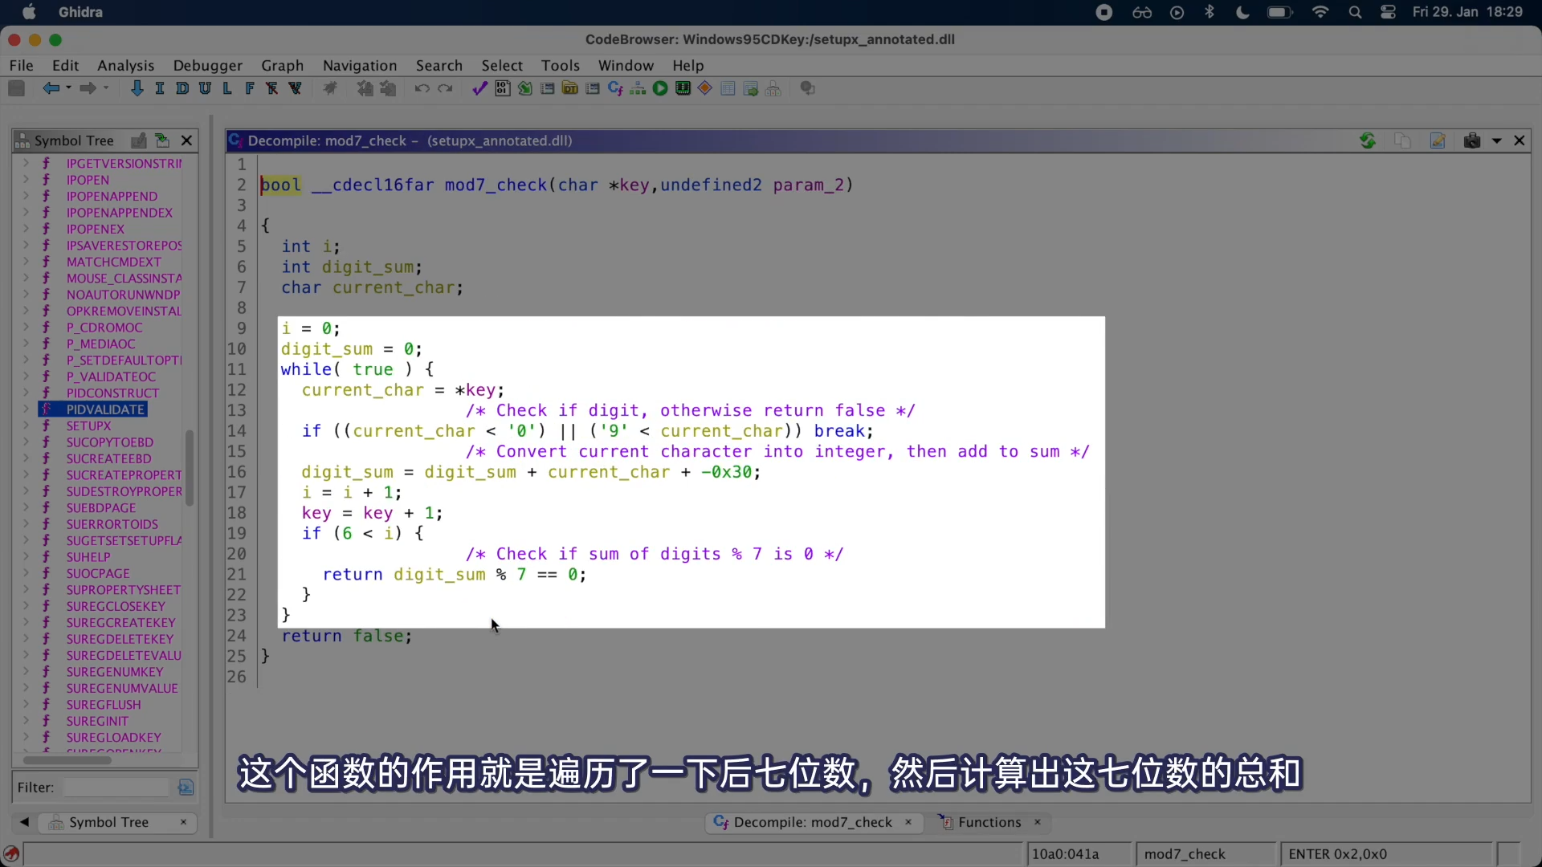Click the crossed-F non-function icon
Screen dimensions: 1542x867
click(x=272, y=88)
